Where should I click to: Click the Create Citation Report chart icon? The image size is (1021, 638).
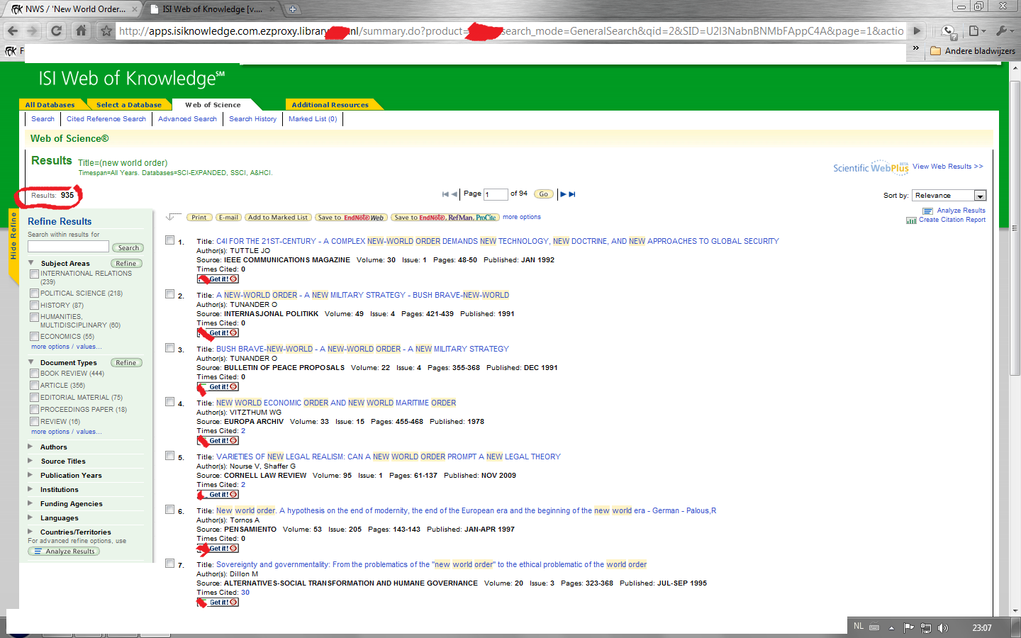[911, 220]
